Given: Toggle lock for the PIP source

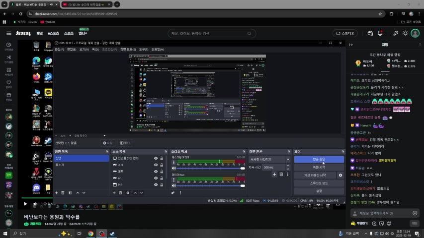Looking at the screenshot, I should [162, 184].
